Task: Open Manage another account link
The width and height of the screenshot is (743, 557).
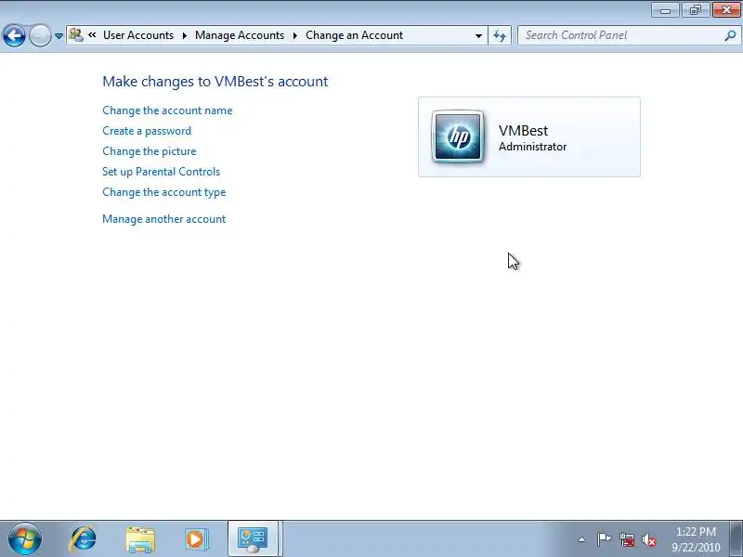Action: [164, 219]
